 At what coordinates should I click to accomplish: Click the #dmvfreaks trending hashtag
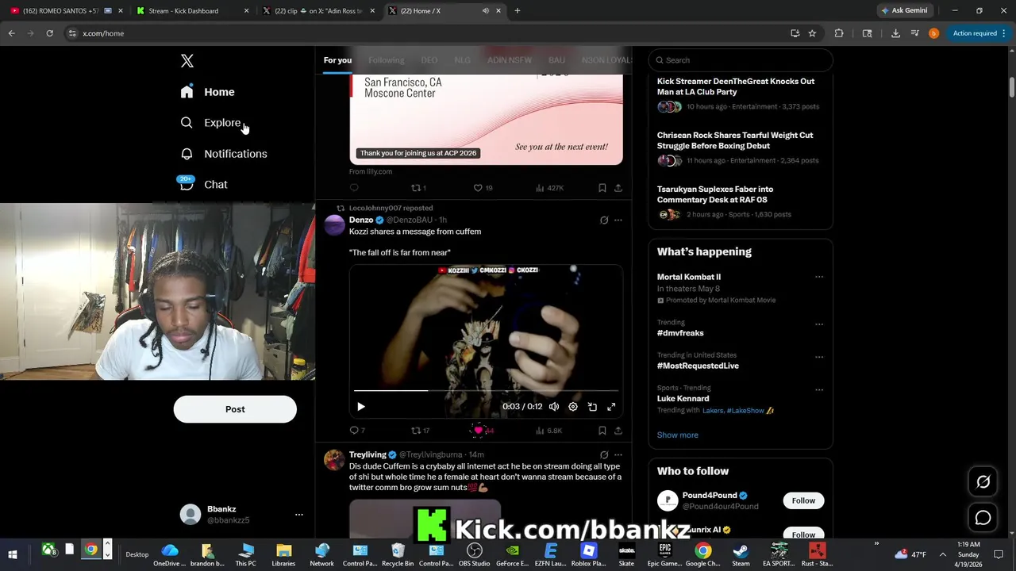click(680, 333)
